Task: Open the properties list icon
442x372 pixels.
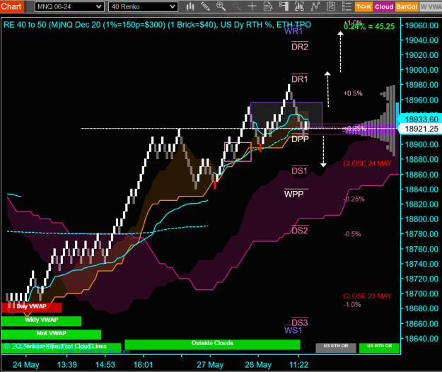Action: (347, 6)
